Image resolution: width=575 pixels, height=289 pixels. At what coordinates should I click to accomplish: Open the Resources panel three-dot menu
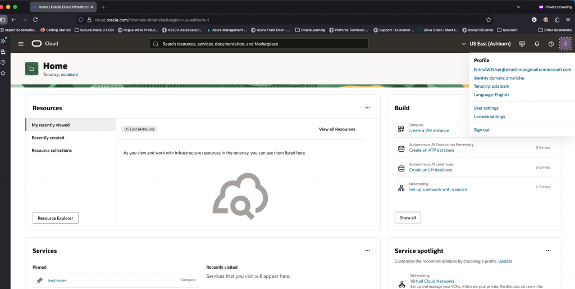point(367,107)
